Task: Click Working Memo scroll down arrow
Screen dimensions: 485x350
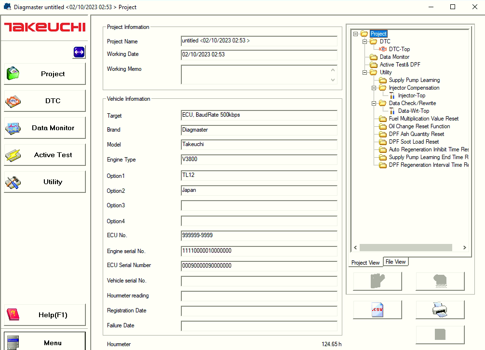Action: [x=333, y=80]
